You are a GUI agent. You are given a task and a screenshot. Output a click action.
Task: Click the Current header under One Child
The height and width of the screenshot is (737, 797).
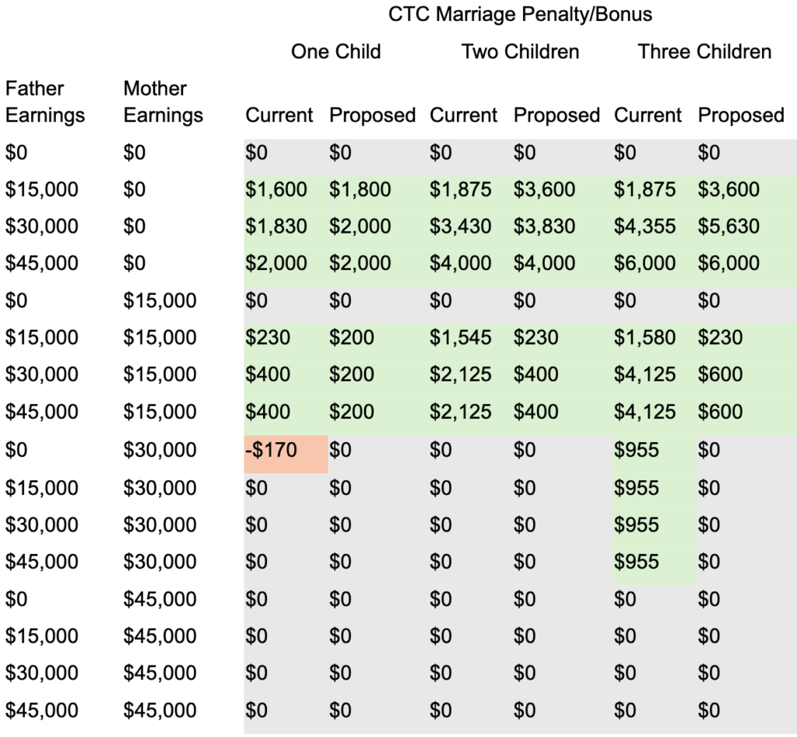click(x=279, y=115)
